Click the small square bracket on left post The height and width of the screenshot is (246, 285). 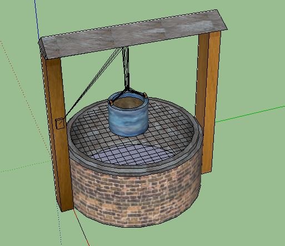pyautogui.click(x=60, y=123)
